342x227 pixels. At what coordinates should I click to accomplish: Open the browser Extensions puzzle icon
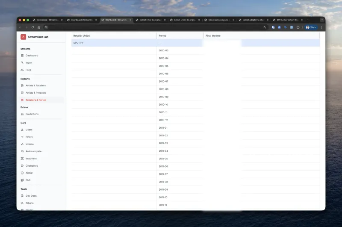[298, 27]
